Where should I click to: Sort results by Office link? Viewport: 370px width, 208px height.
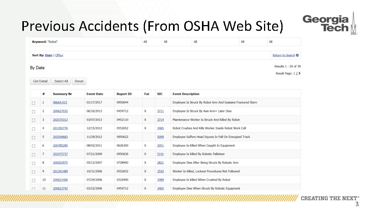pyautogui.click(x=59, y=55)
